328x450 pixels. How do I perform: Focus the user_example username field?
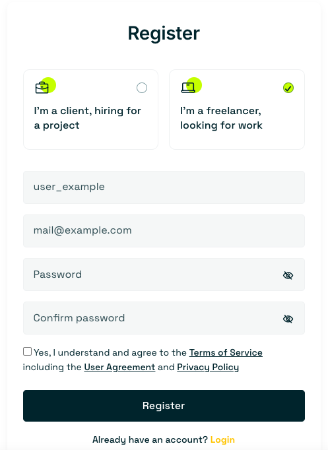[164, 187]
